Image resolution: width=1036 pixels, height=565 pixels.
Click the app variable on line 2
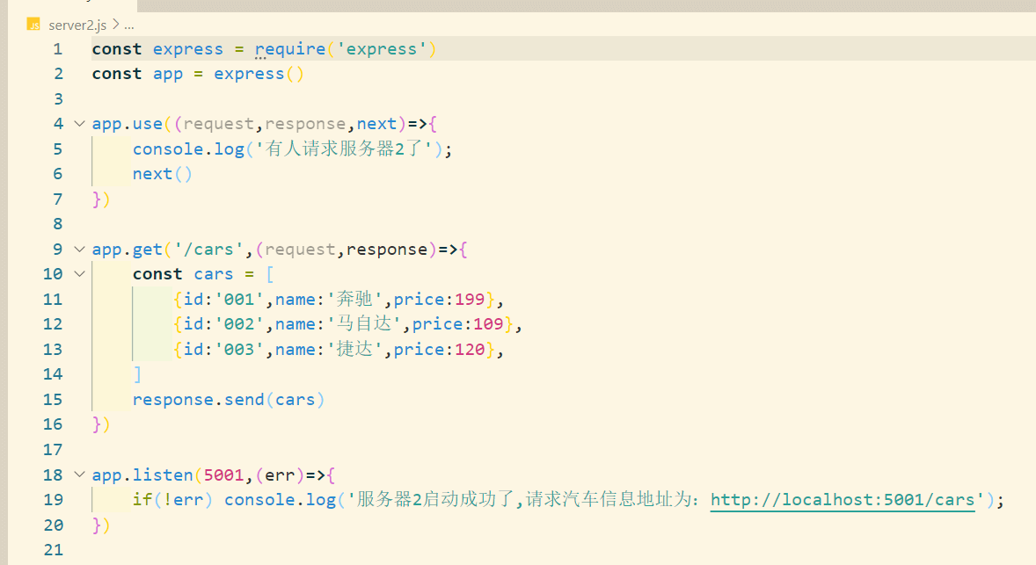168,74
